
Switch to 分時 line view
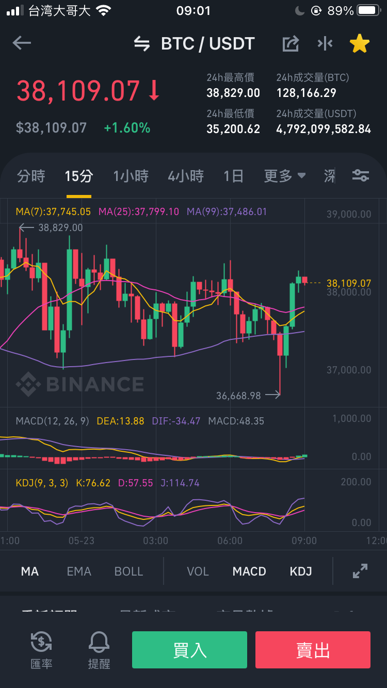(x=31, y=176)
